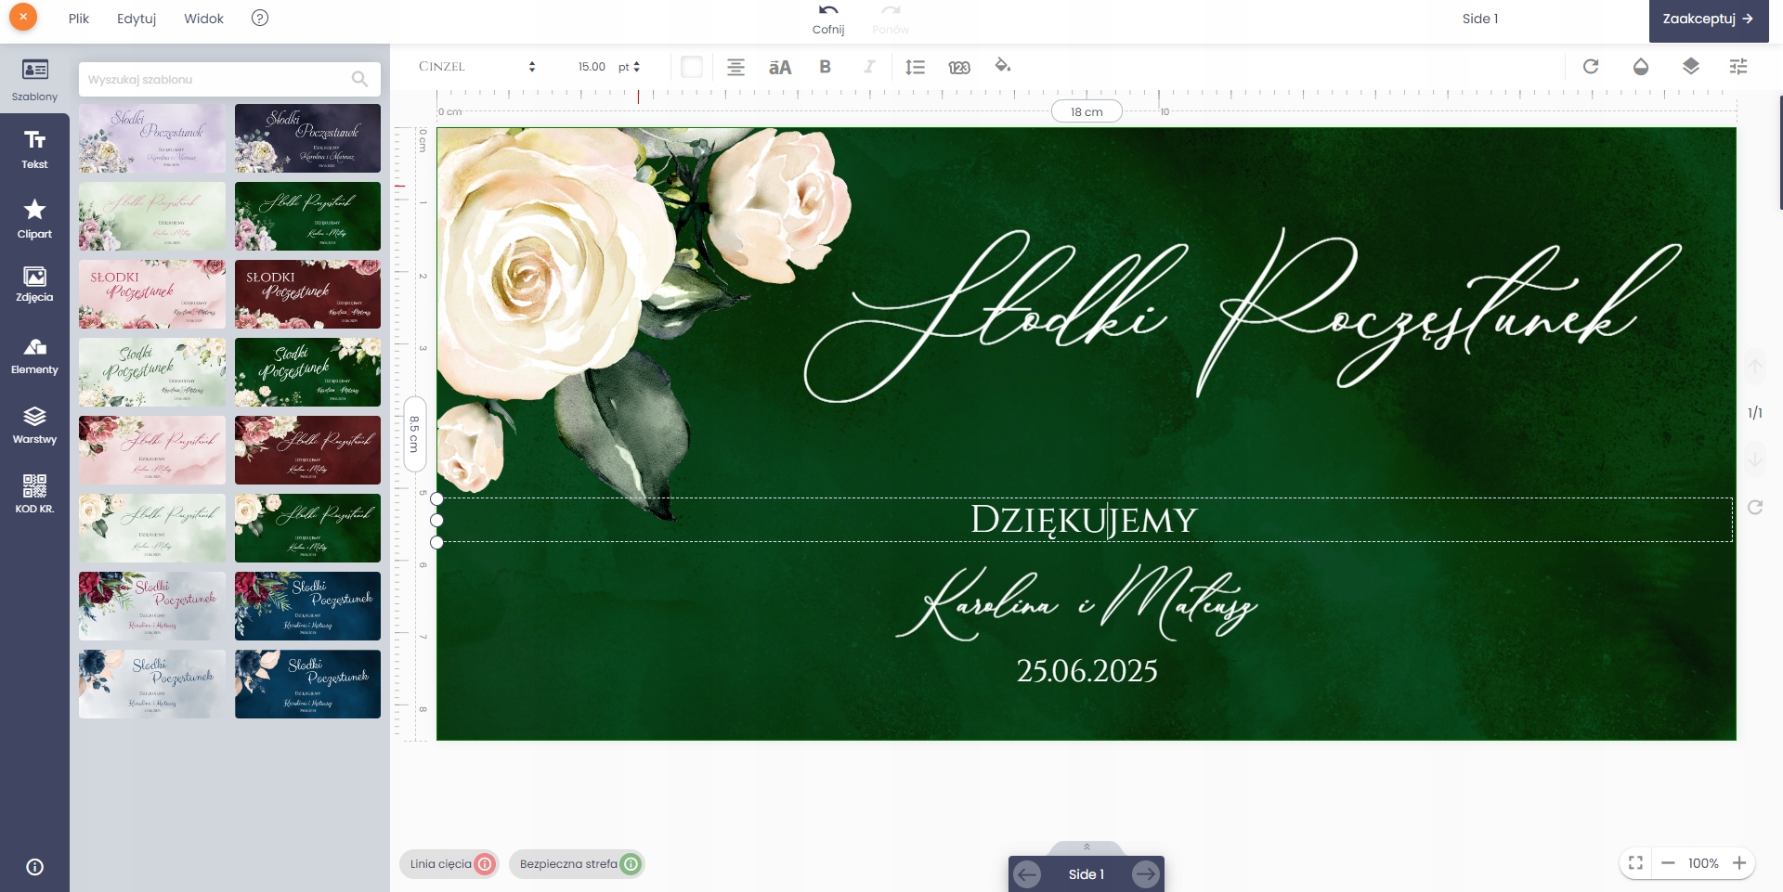The height and width of the screenshot is (892, 1783).
Task: Open the Warstwy layers panel
Action: tap(34, 425)
